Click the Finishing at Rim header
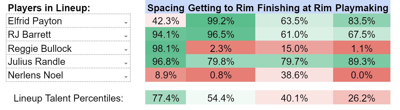 294,8
